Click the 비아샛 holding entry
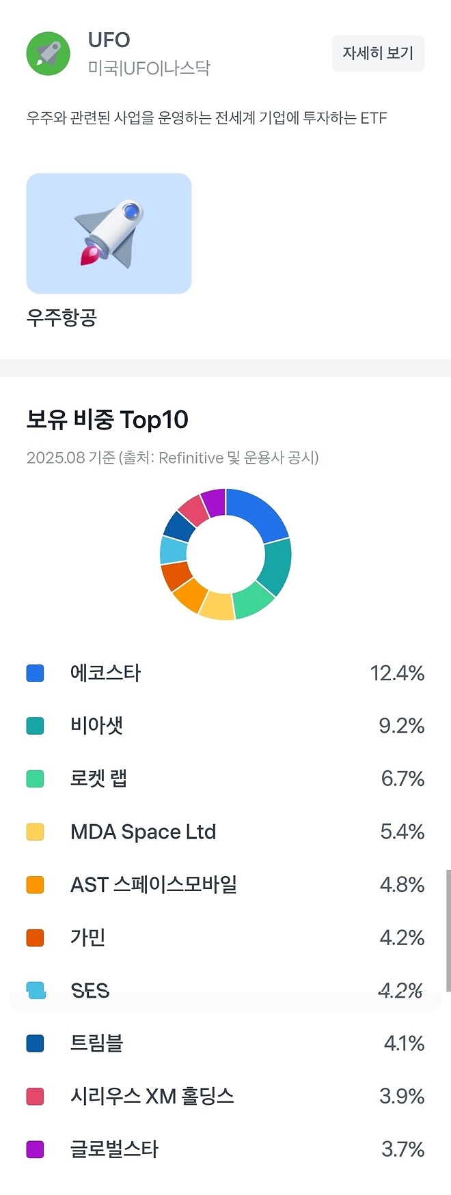This screenshot has height=1195, width=451. click(x=225, y=726)
